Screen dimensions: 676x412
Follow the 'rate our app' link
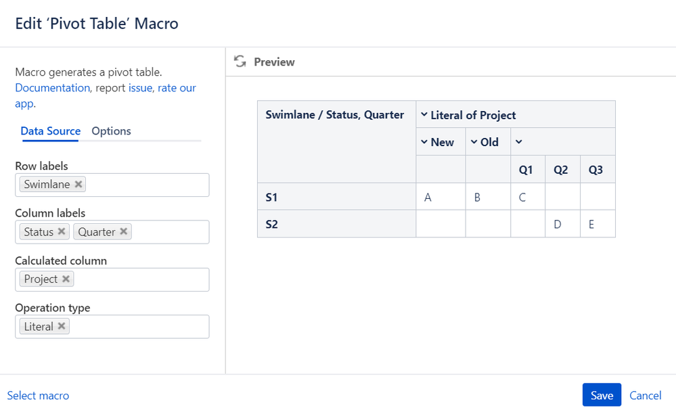pos(177,88)
